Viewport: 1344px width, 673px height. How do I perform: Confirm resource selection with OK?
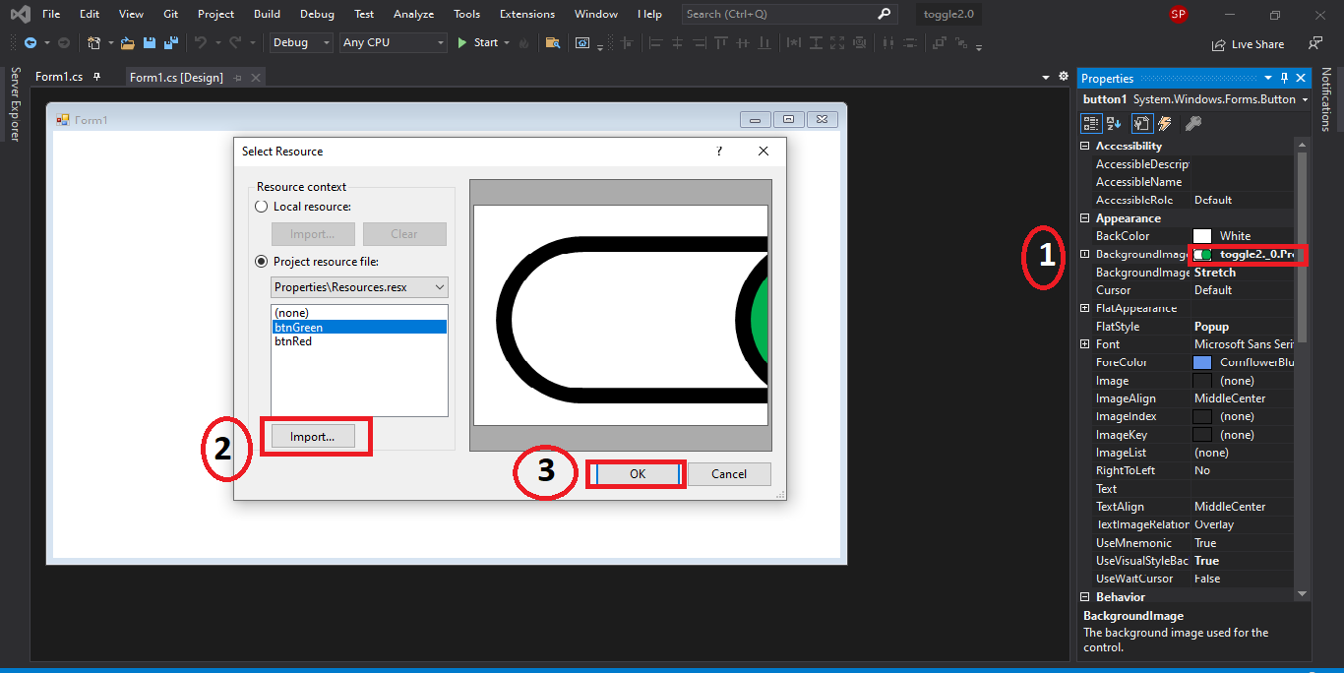636,473
